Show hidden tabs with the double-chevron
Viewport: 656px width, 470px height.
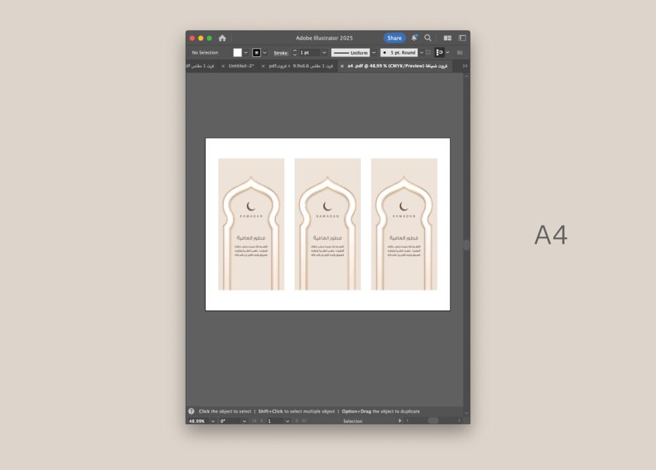pyautogui.click(x=464, y=66)
